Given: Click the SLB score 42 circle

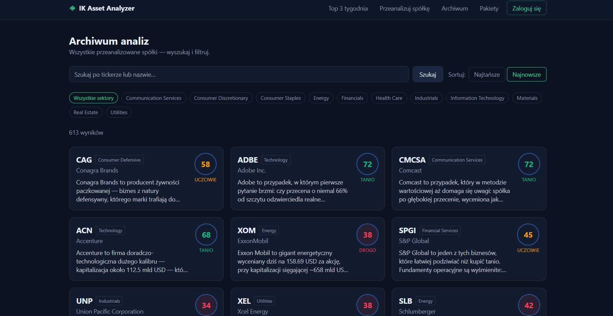Looking at the screenshot, I should click(529, 305).
